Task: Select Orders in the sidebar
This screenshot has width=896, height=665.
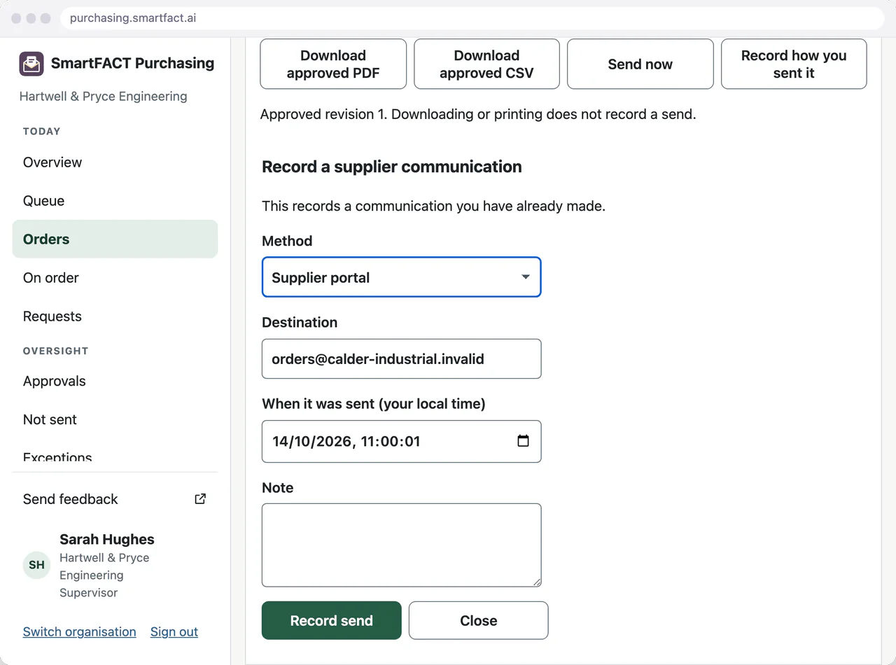Action: [x=115, y=239]
